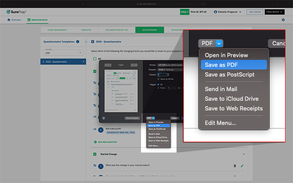Click the browser address bar

(146, 4)
